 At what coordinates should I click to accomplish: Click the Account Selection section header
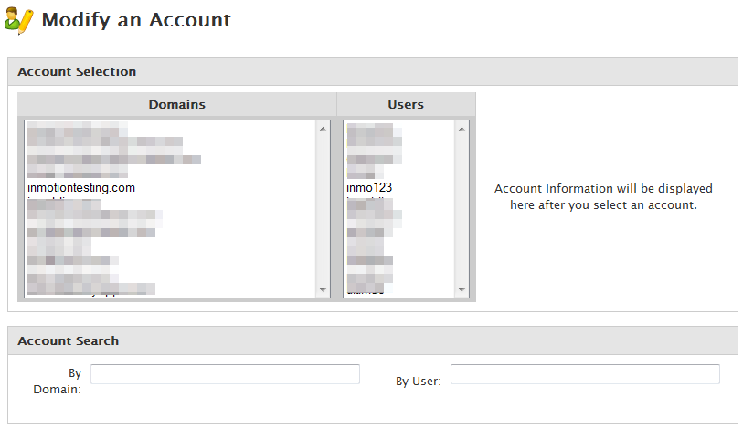(x=77, y=71)
